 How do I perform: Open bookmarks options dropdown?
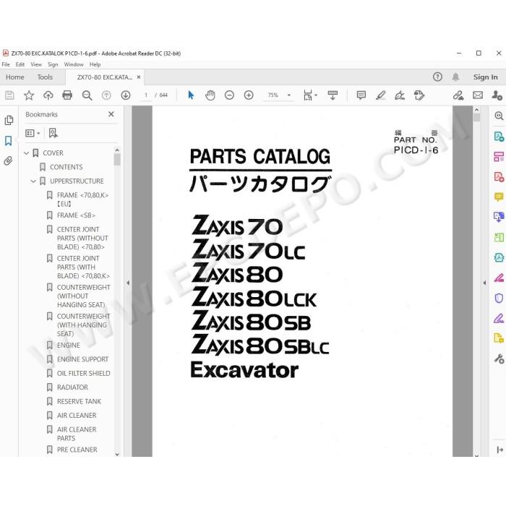coord(33,133)
